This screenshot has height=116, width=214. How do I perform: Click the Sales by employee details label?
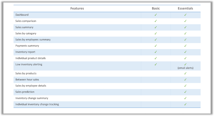pyautogui.click(x=31, y=86)
